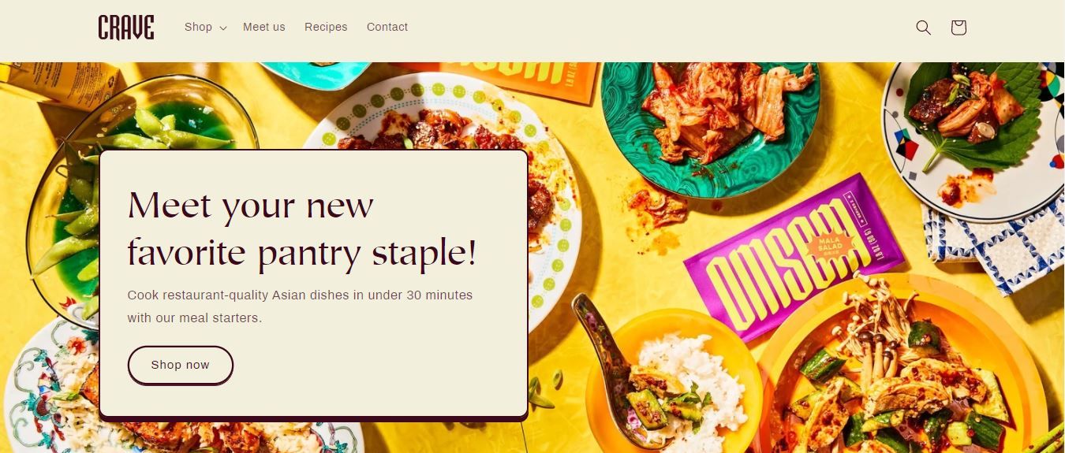1065x453 pixels.
Task: Select the 'Meet your new favorite pantry staple!' heading
Action: (x=302, y=228)
